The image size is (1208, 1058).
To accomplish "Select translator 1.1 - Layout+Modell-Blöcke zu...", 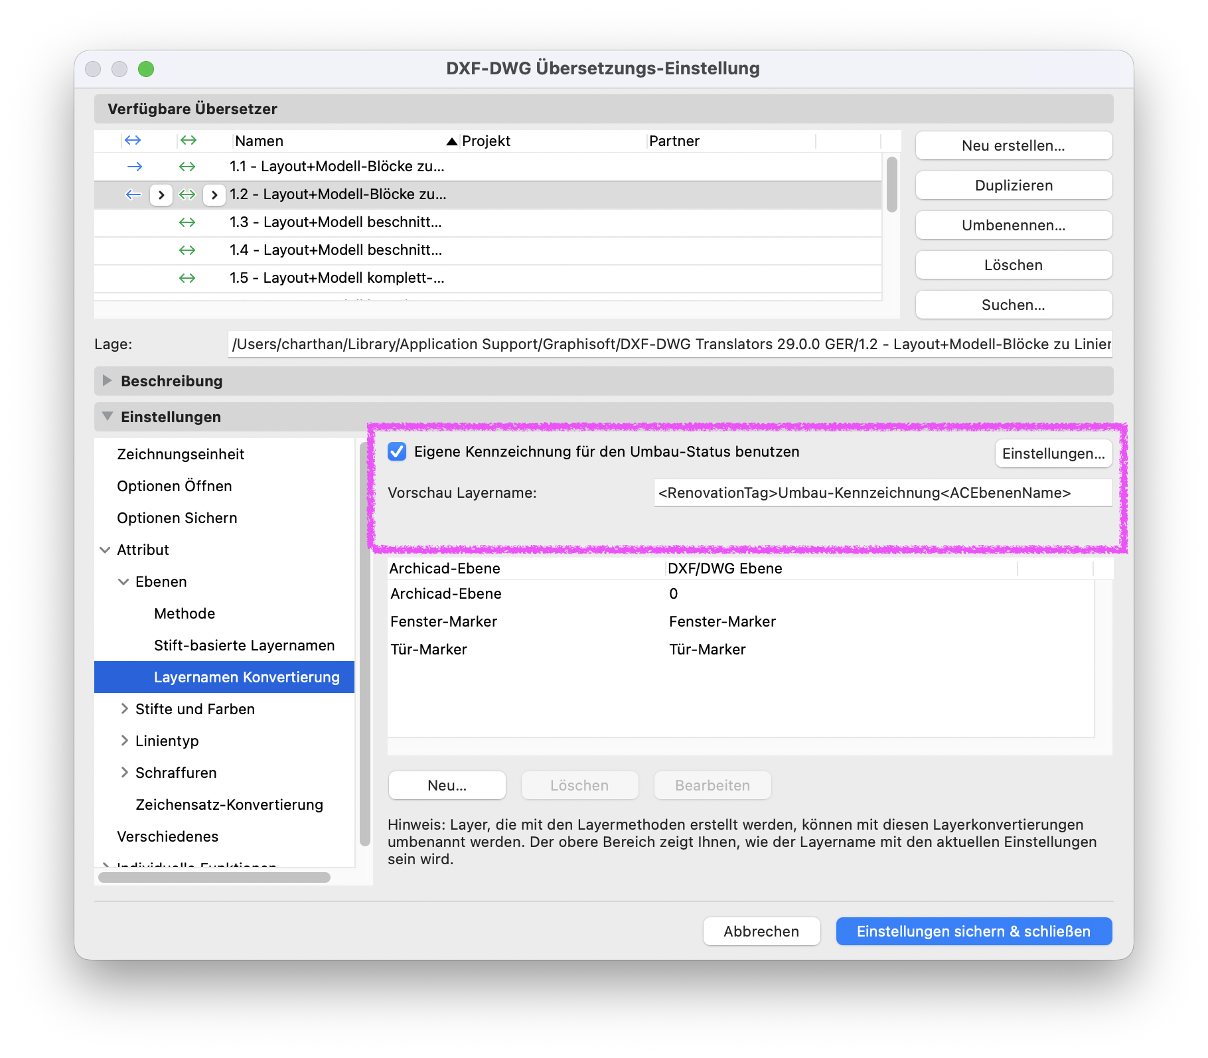I will (488, 167).
